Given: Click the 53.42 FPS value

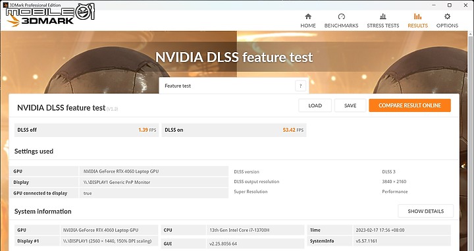Looking at the screenshot, I should tap(293, 130).
